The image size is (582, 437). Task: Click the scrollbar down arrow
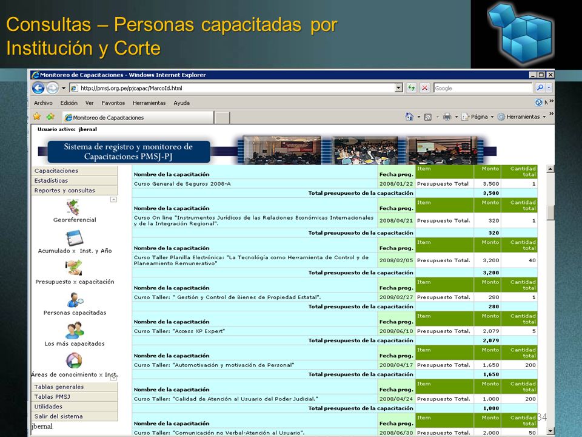point(550,431)
